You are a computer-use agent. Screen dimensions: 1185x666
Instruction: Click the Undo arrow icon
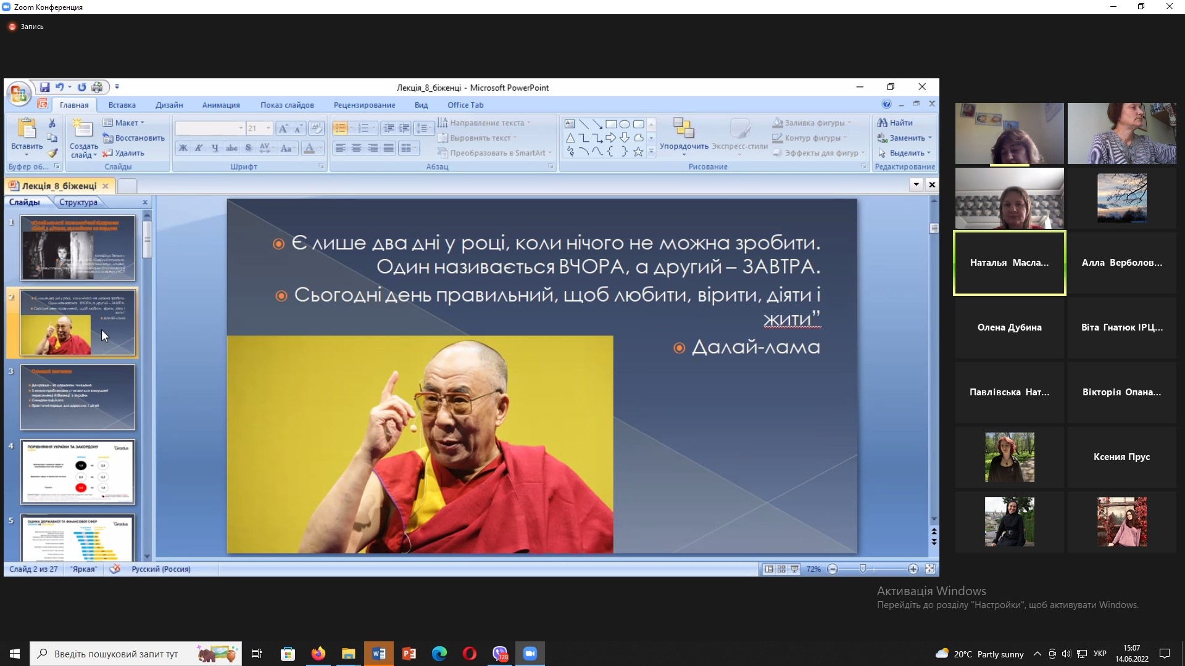click(x=59, y=87)
